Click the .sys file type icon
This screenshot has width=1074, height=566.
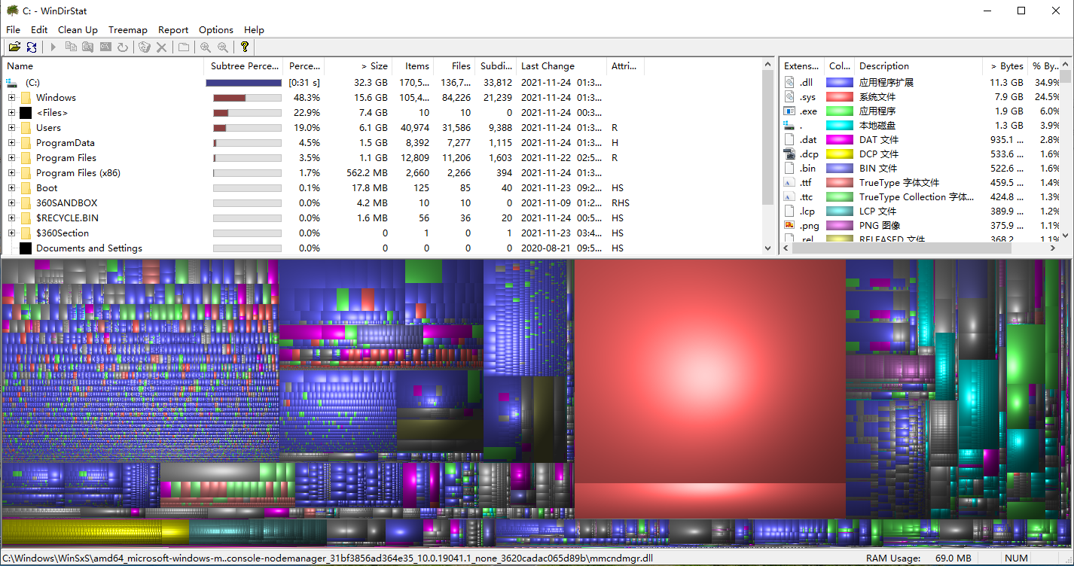point(789,96)
